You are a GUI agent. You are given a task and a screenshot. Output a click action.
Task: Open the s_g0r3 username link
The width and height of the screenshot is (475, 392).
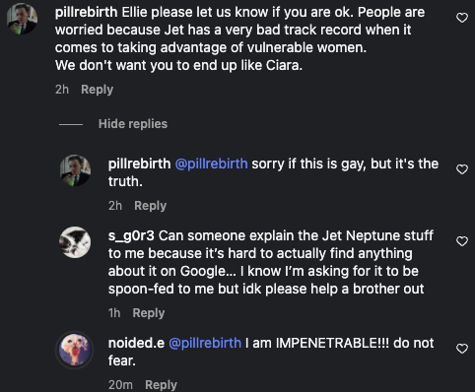tap(131, 235)
